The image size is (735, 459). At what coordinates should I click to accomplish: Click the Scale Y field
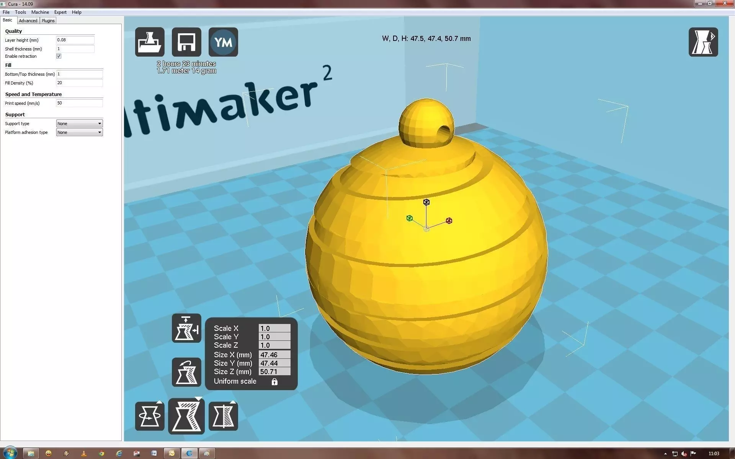274,337
